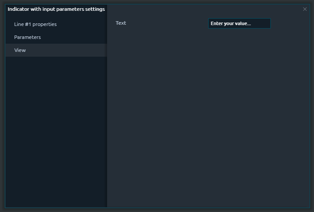Click the Text parameter label
Screen dimensions: 314x212
point(121,23)
